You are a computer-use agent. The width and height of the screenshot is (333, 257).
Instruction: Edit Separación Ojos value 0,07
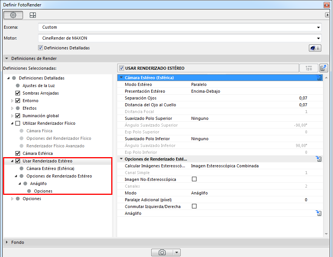click(303, 98)
